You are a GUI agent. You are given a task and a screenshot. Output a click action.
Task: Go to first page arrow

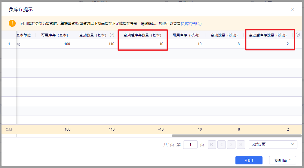pyautogui.click(x=212, y=144)
